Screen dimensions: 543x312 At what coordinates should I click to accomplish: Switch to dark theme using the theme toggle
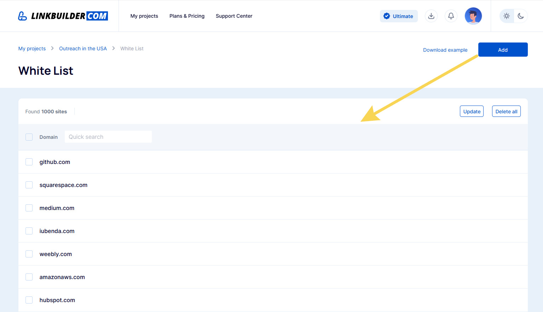520,16
